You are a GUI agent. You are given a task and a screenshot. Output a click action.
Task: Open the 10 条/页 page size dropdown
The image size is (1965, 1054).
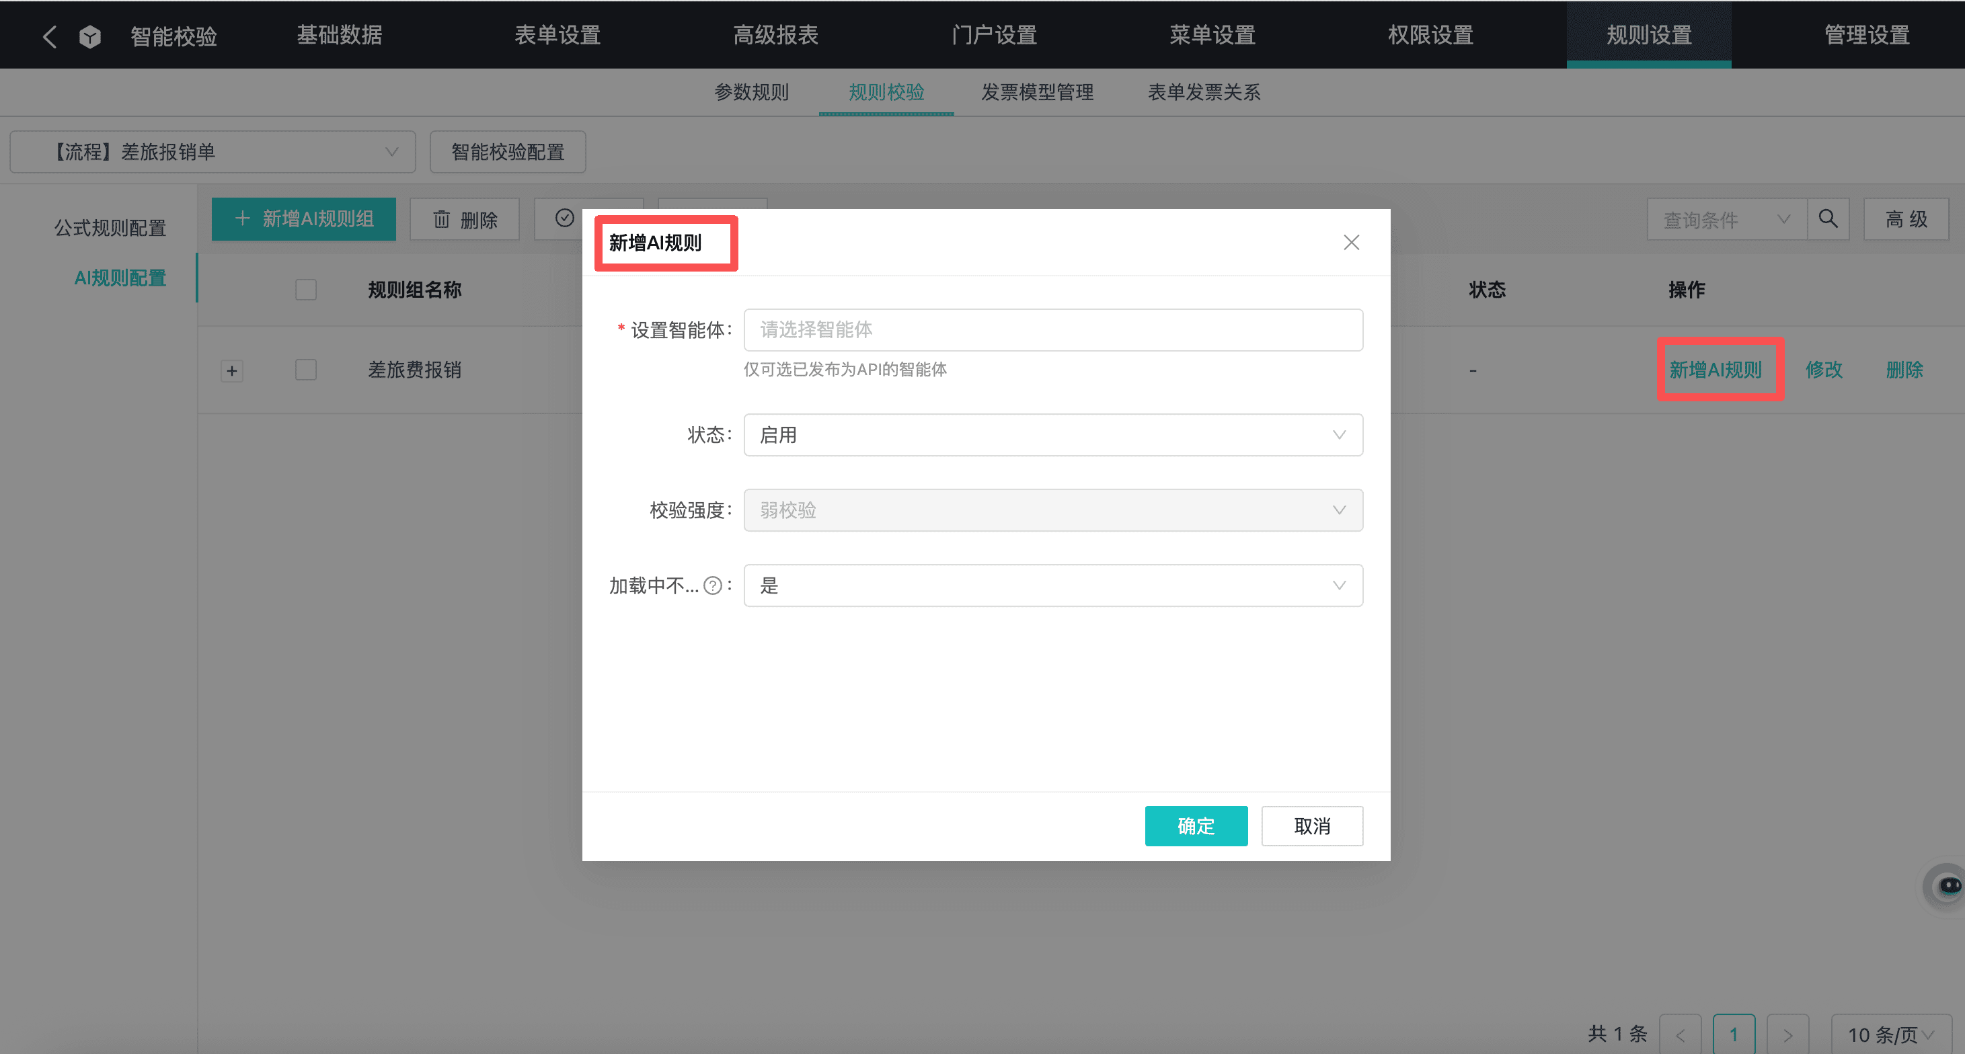[x=1891, y=1035]
